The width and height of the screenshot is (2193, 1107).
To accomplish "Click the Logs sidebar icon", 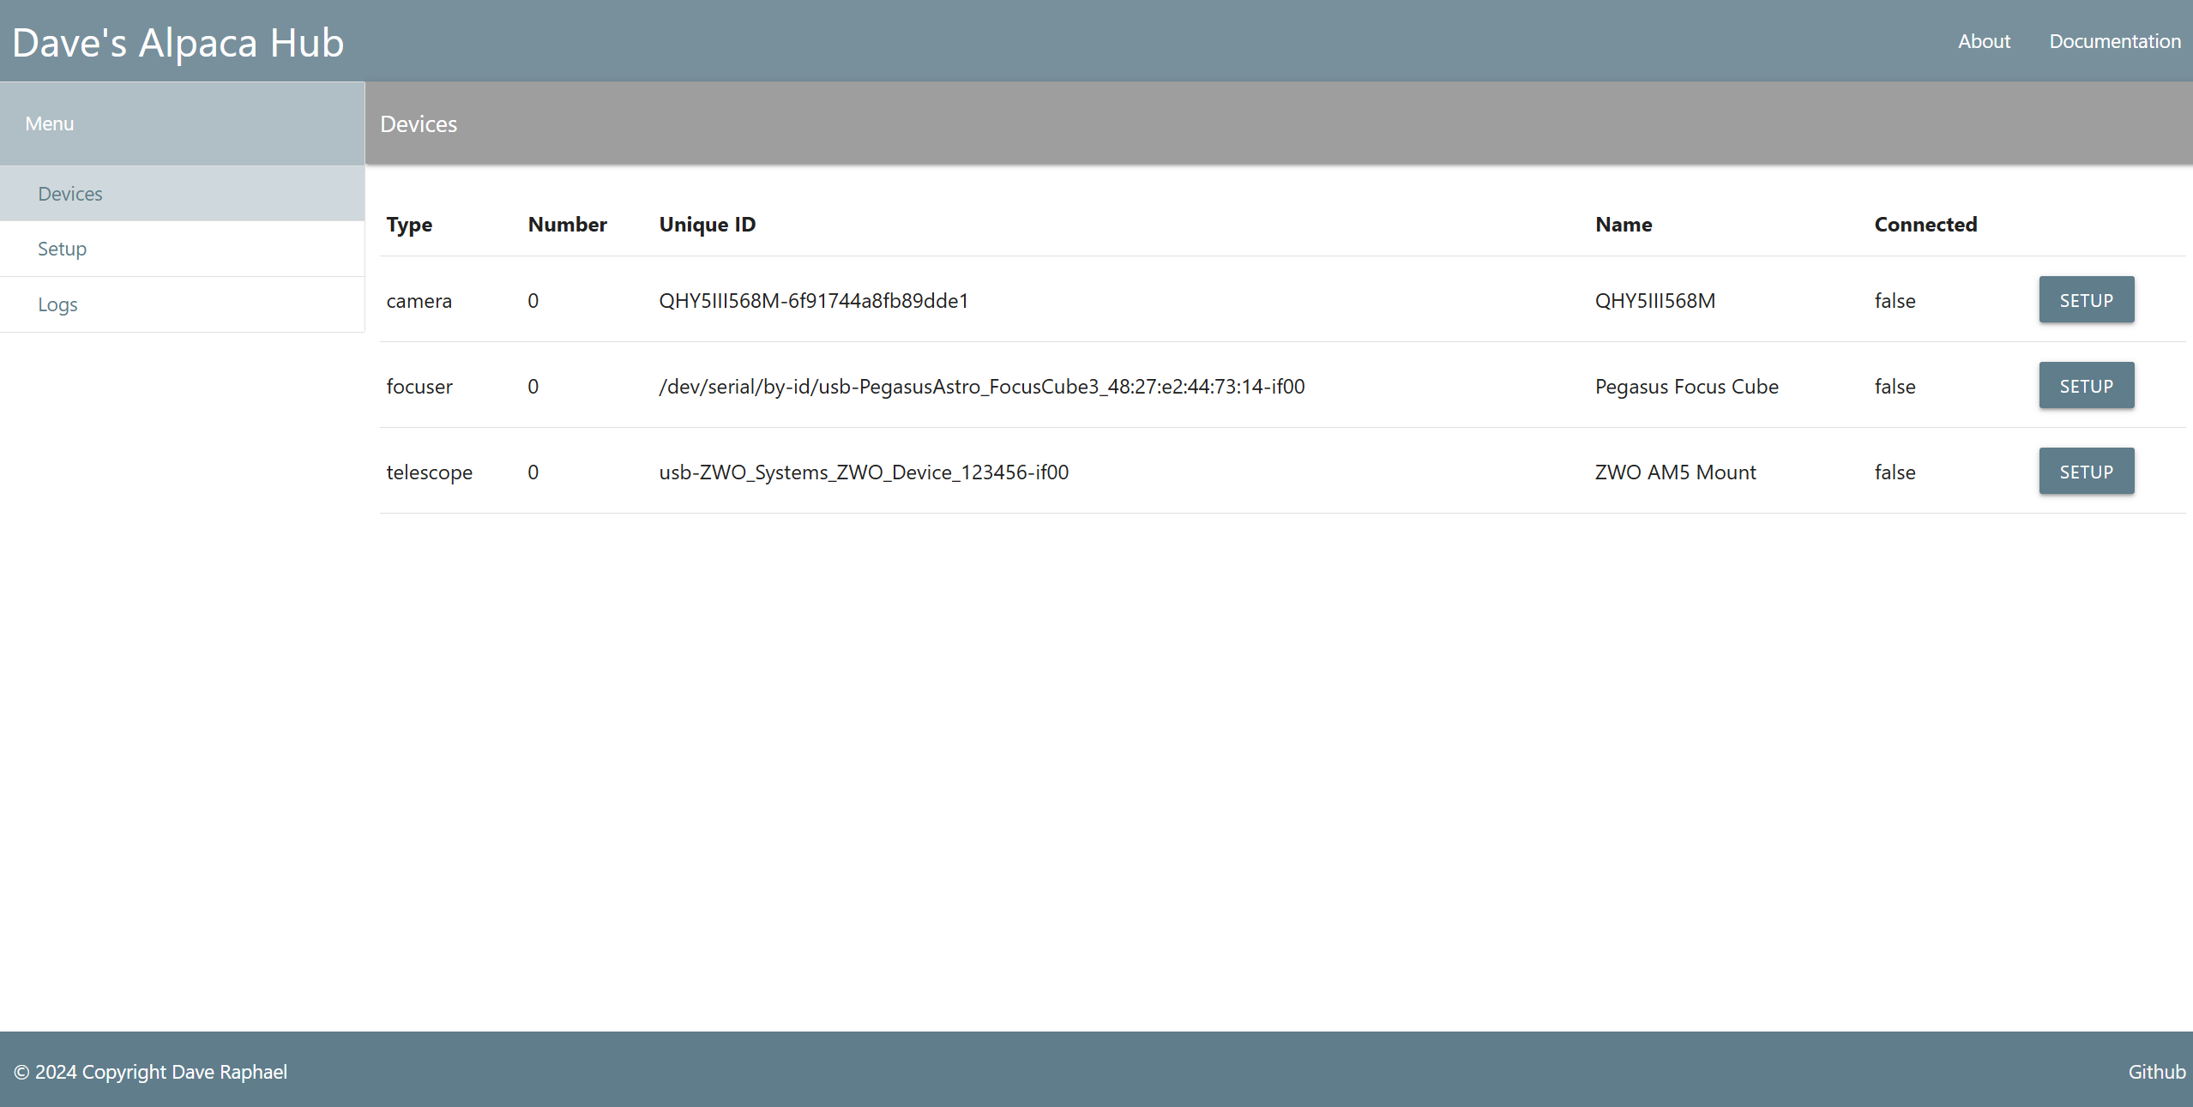I will 57,304.
